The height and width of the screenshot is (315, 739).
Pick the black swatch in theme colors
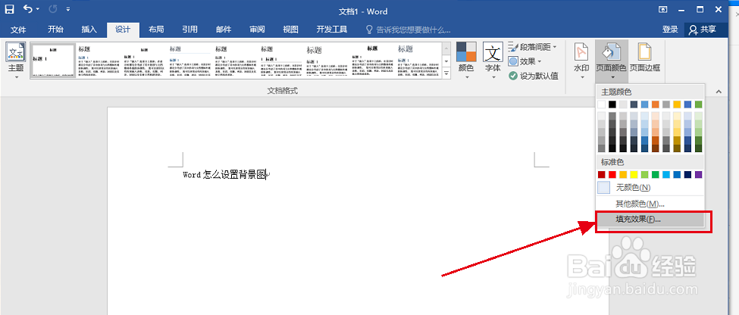[x=612, y=104]
